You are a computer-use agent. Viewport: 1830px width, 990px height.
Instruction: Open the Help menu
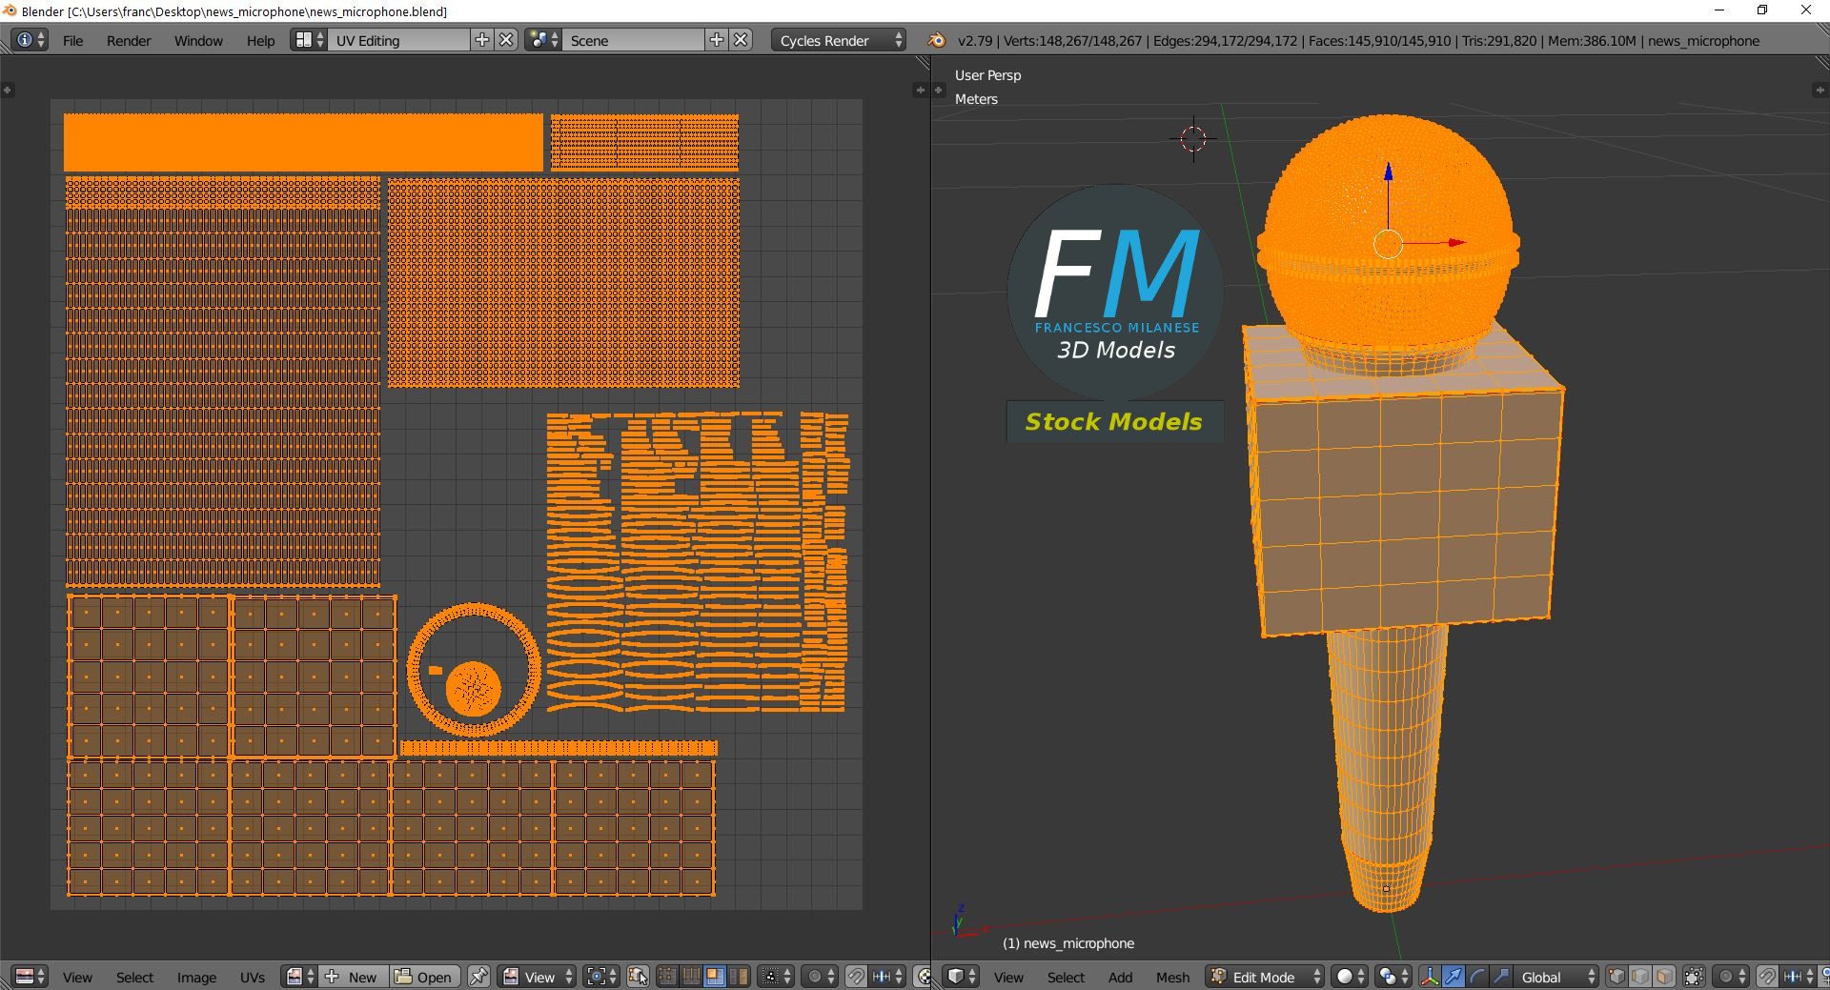(x=260, y=41)
